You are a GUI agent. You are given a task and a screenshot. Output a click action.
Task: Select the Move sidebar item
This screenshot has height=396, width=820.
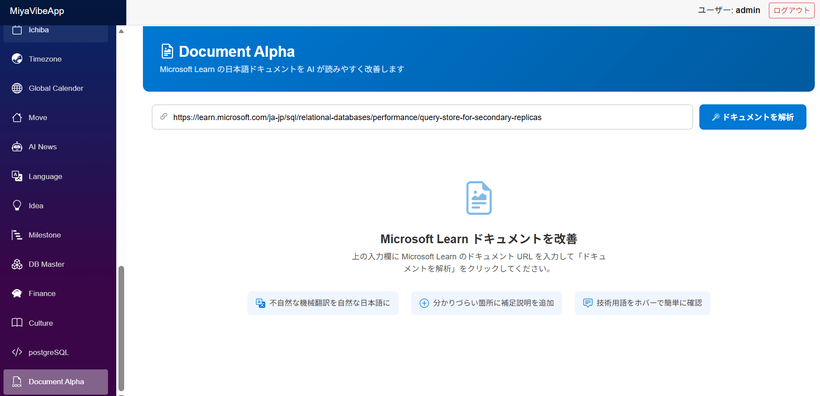[x=56, y=117]
